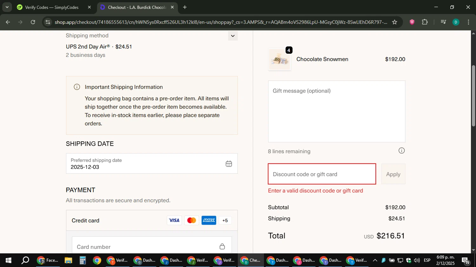
Task: Click the Mastercard logo
Action: click(191, 220)
